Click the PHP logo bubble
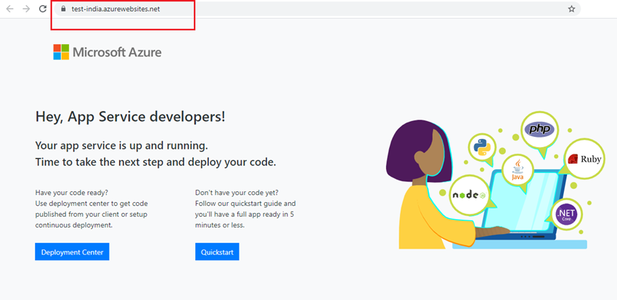The width and height of the screenshot is (617, 300). click(539, 130)
